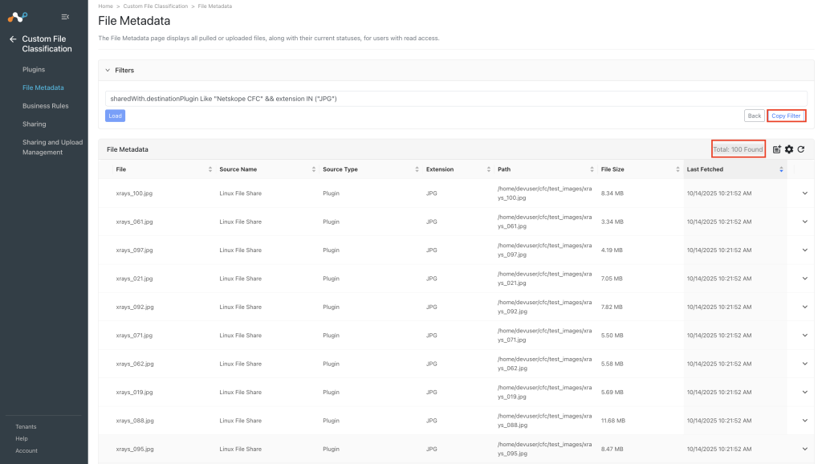Expand the xrays_062.jpg row details

point(804,364)
